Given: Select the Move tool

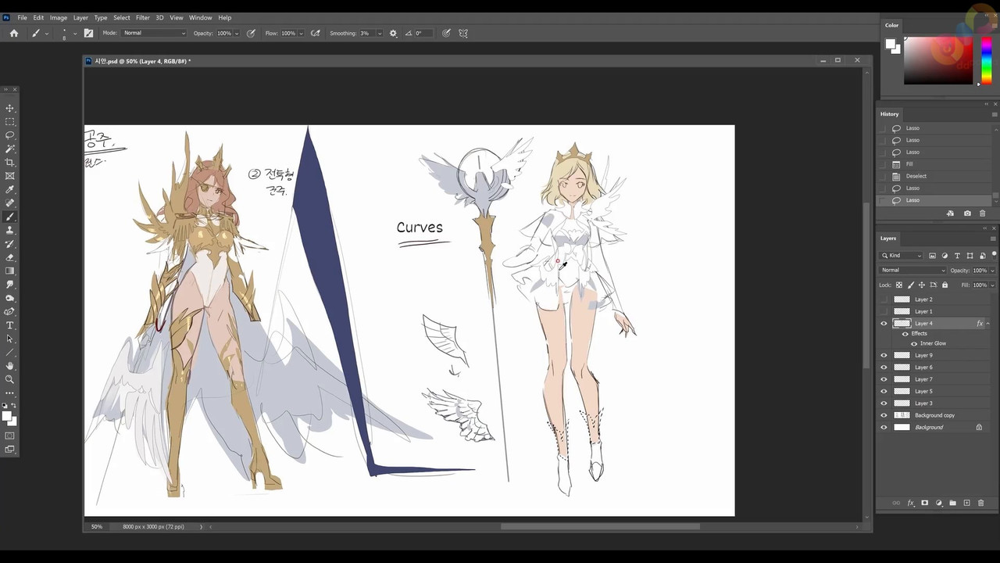Looking at the screenshot, I should point(10,108).
